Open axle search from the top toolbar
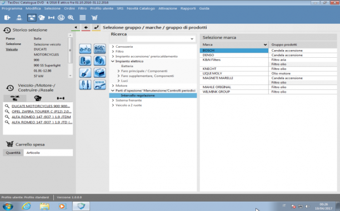 pyautogui.click(x=52, y=18)
